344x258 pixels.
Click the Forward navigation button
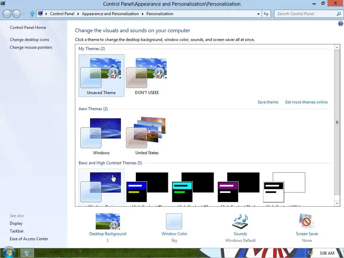click(x=16, y=14)
